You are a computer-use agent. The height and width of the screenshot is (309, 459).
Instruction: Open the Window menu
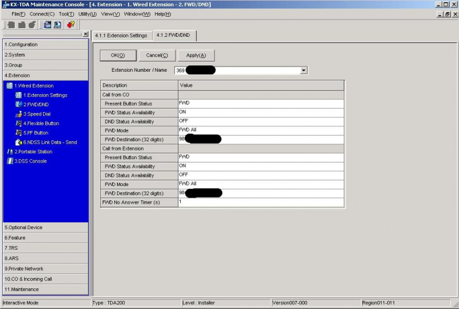coord(137,14)
